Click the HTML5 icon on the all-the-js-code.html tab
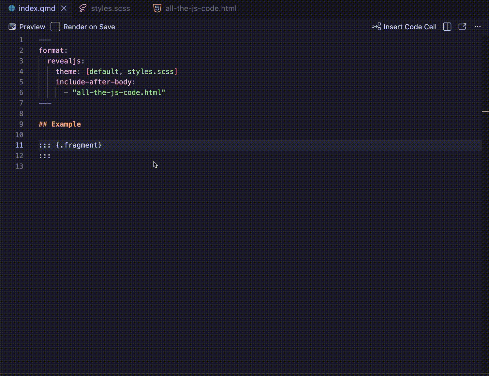The image size is (489, 376). 157,8
